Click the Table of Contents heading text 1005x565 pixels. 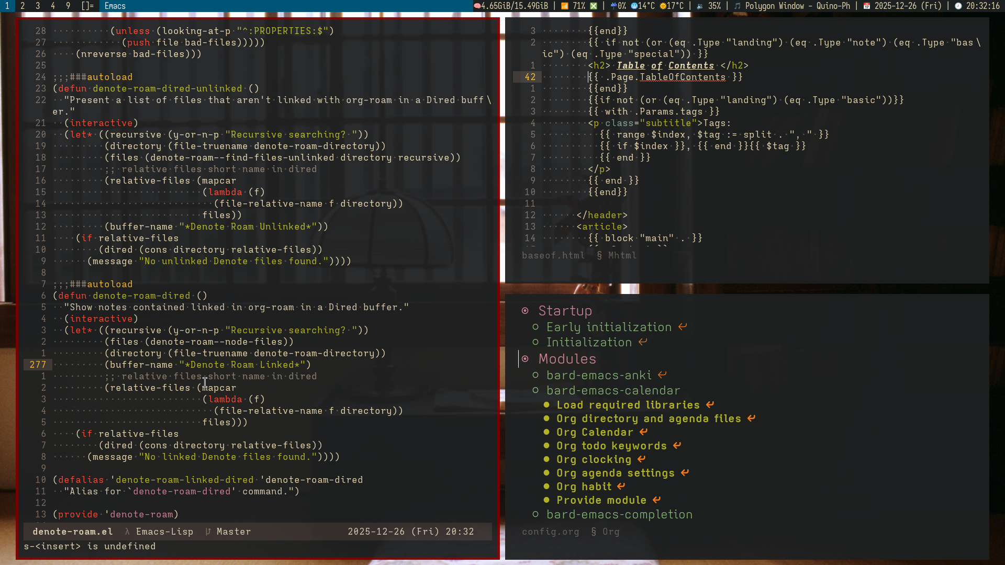coord(665,65)
